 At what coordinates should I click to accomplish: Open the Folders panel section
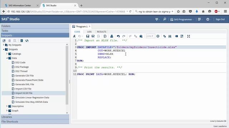click(x=35, y=26)
